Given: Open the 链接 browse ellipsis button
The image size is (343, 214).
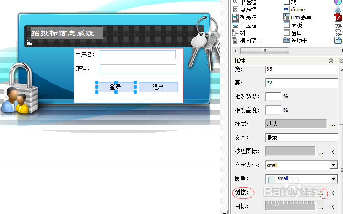Looking at the screenshot, I should point(321,193).
